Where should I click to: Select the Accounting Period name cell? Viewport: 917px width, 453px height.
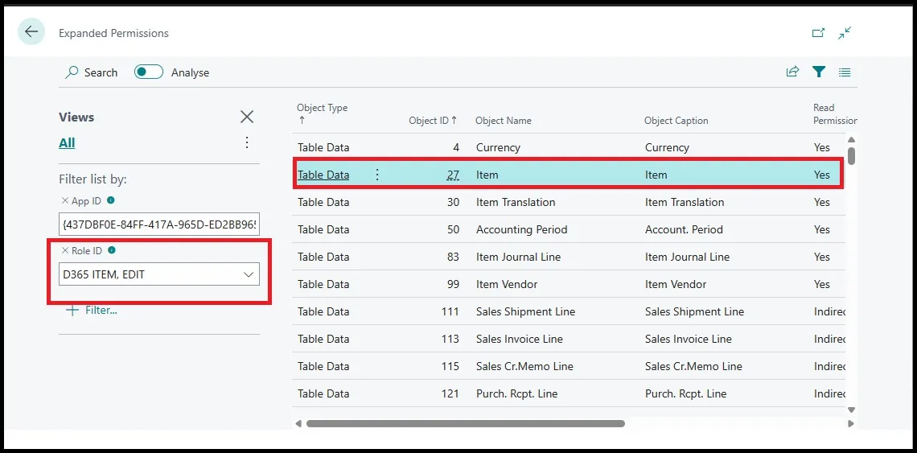point(522,229)
